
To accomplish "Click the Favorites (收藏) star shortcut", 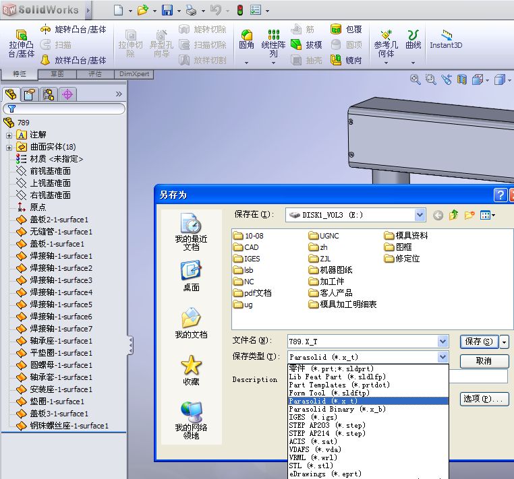I will click(191, 371).
